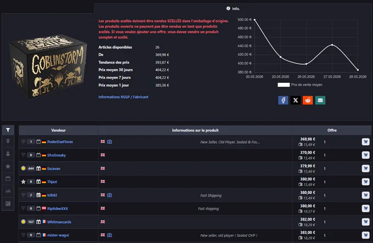
Task: Share on X
Action: (x=296, y=100)
